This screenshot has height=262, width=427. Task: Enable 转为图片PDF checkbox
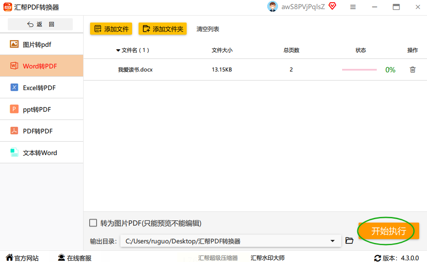tap(93, 223)
